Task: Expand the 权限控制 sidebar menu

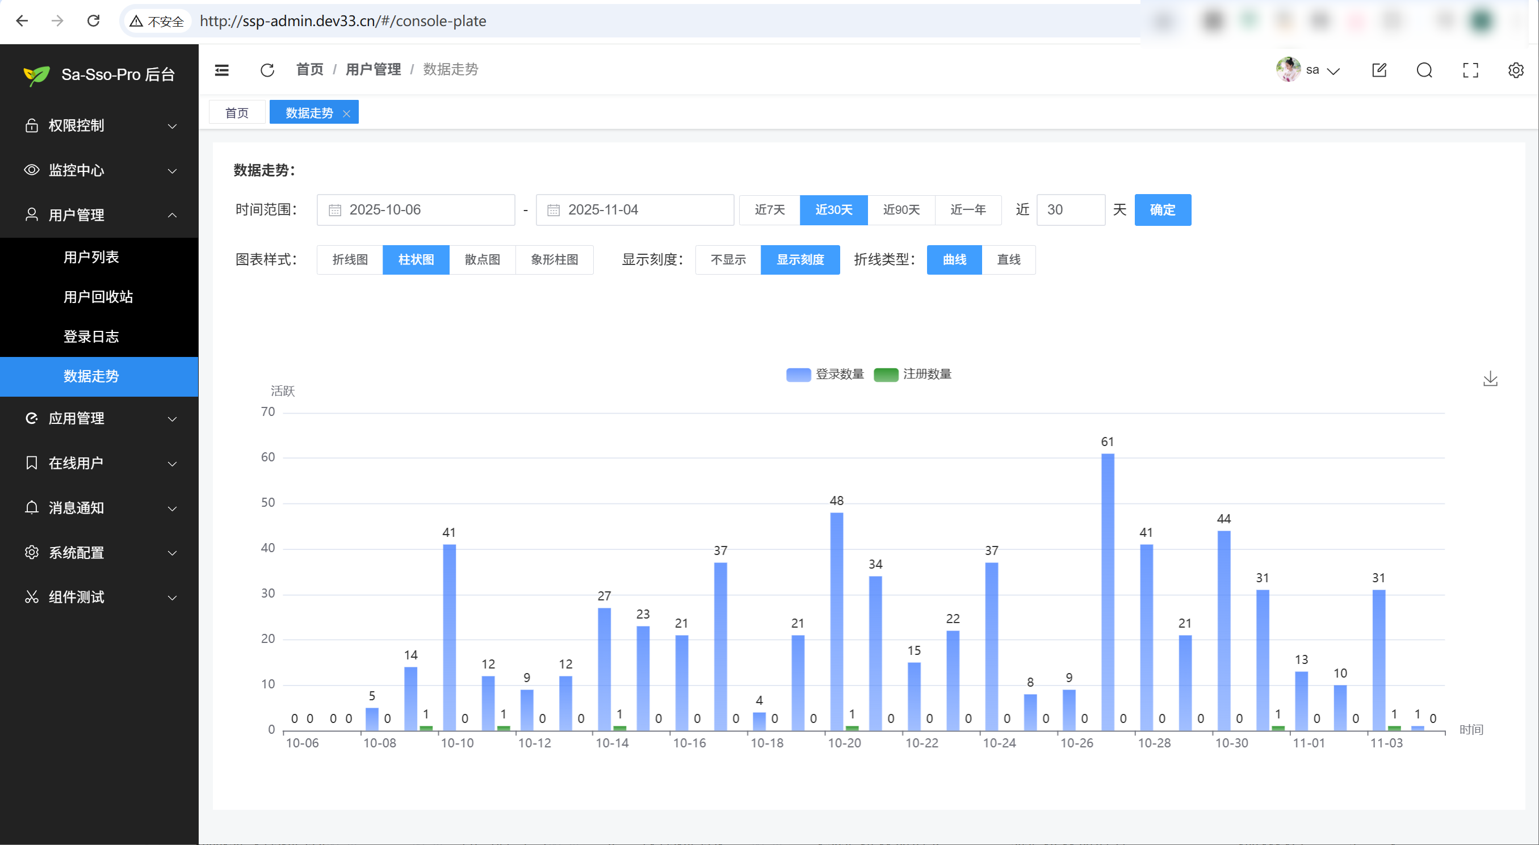Action: [x=99, y=126]
